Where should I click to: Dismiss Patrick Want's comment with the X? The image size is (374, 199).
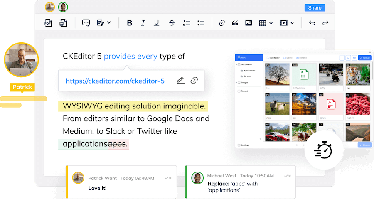pos(170,178)
